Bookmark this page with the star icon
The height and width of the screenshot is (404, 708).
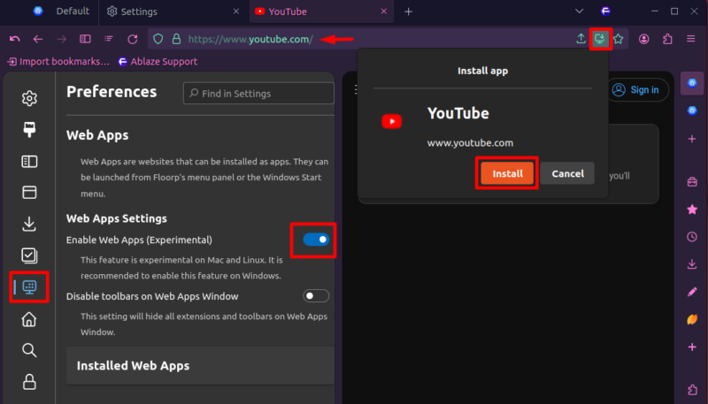(618, 39)
